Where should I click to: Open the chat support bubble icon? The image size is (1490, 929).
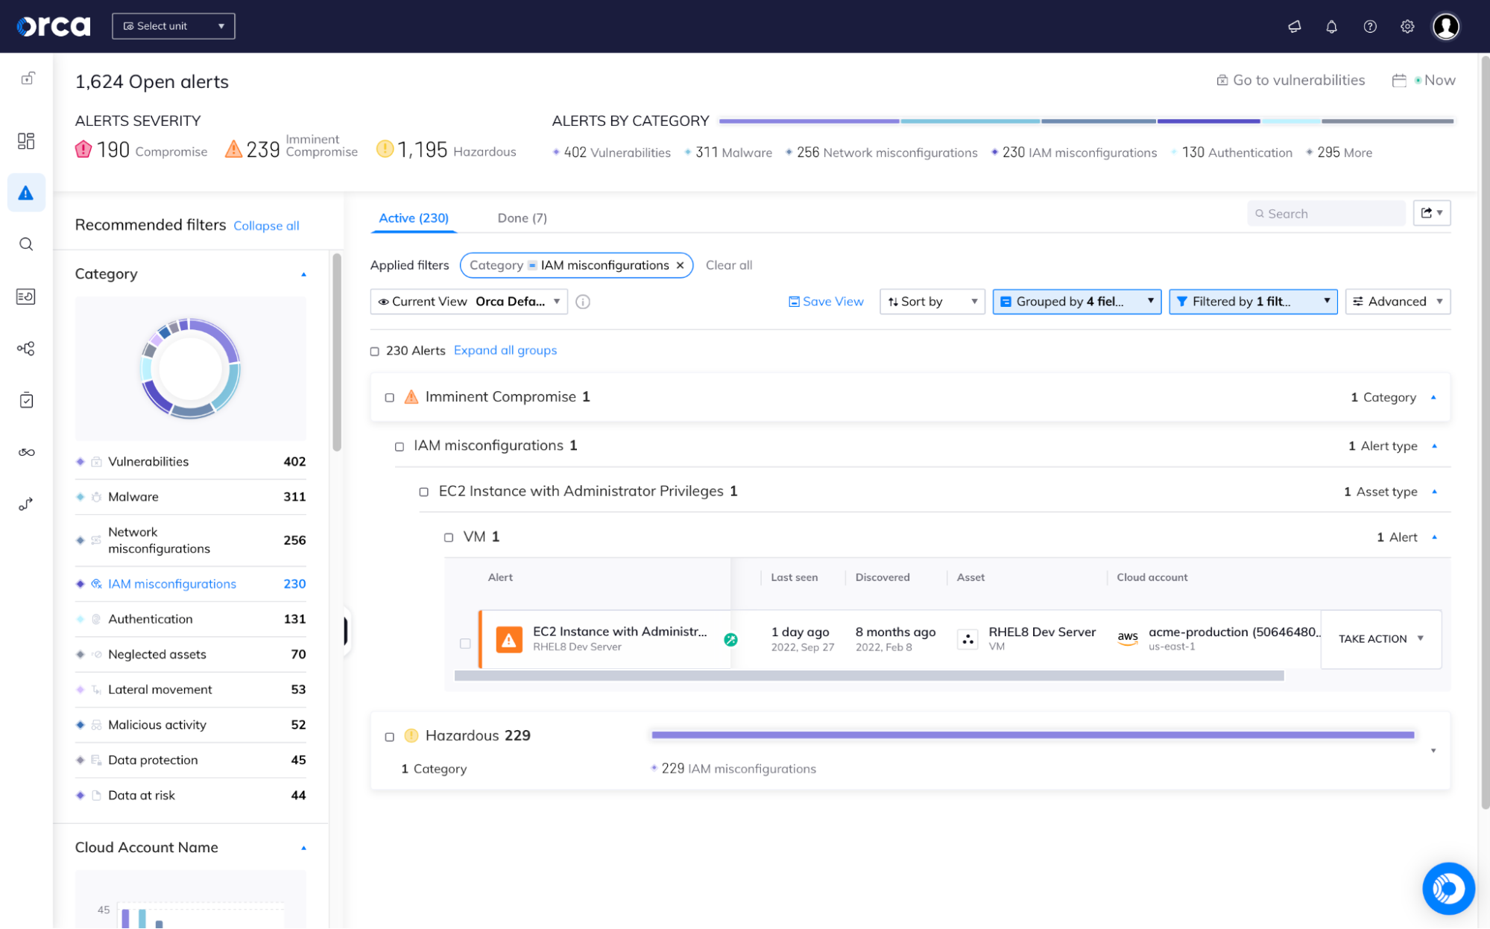point(1448,888)
